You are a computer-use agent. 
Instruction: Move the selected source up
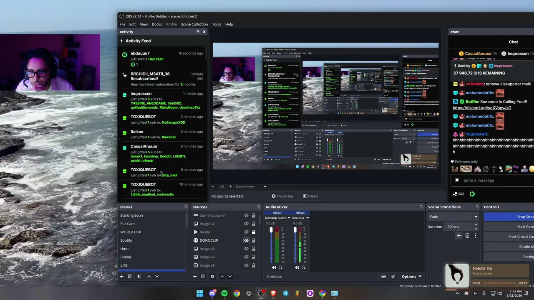(222, 276)
